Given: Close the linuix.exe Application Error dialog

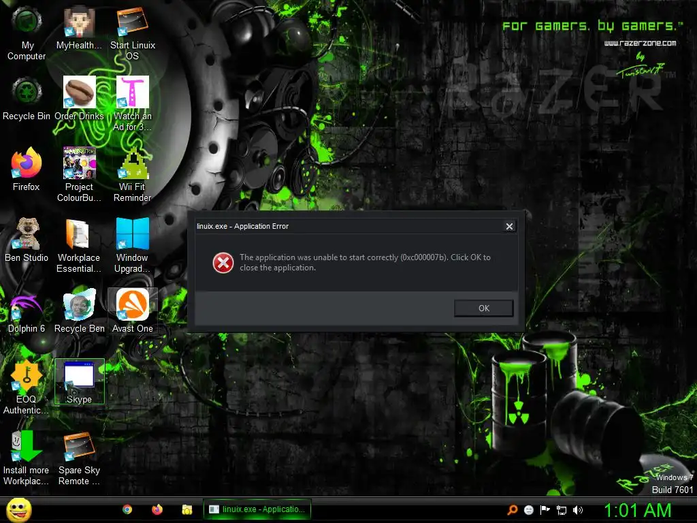Looking at the screenshot, I should pyautogui.click(x=509, y=226).
